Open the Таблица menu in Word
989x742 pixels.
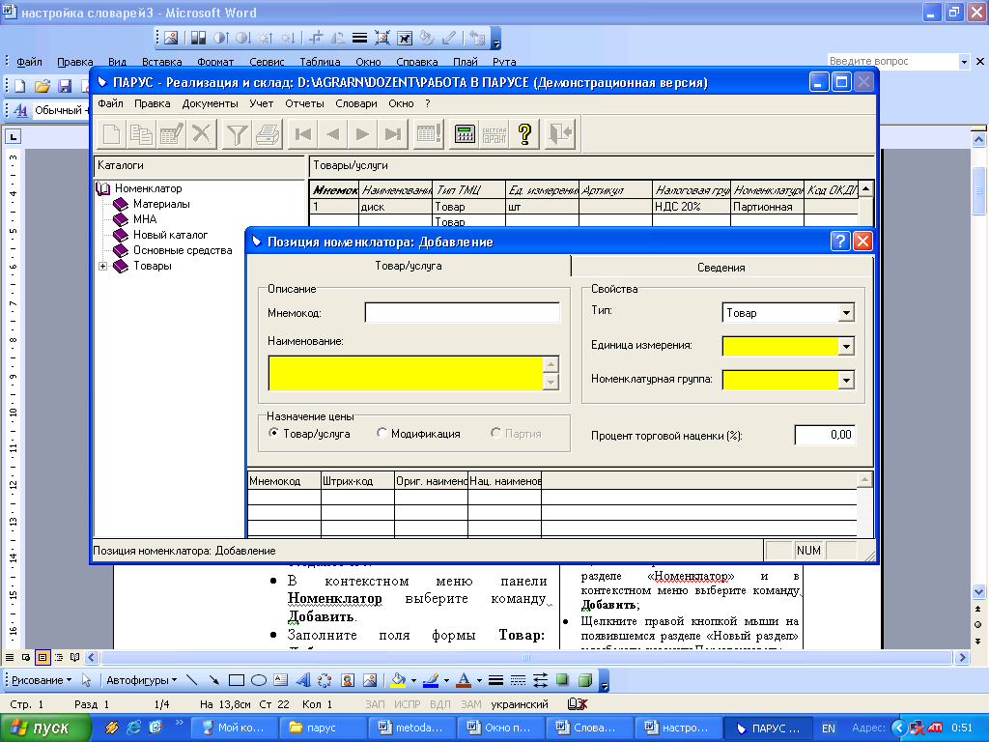320,62
